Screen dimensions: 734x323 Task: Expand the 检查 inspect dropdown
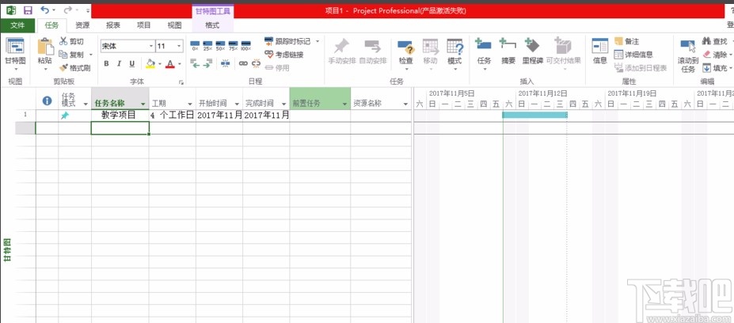click(406, 70)
